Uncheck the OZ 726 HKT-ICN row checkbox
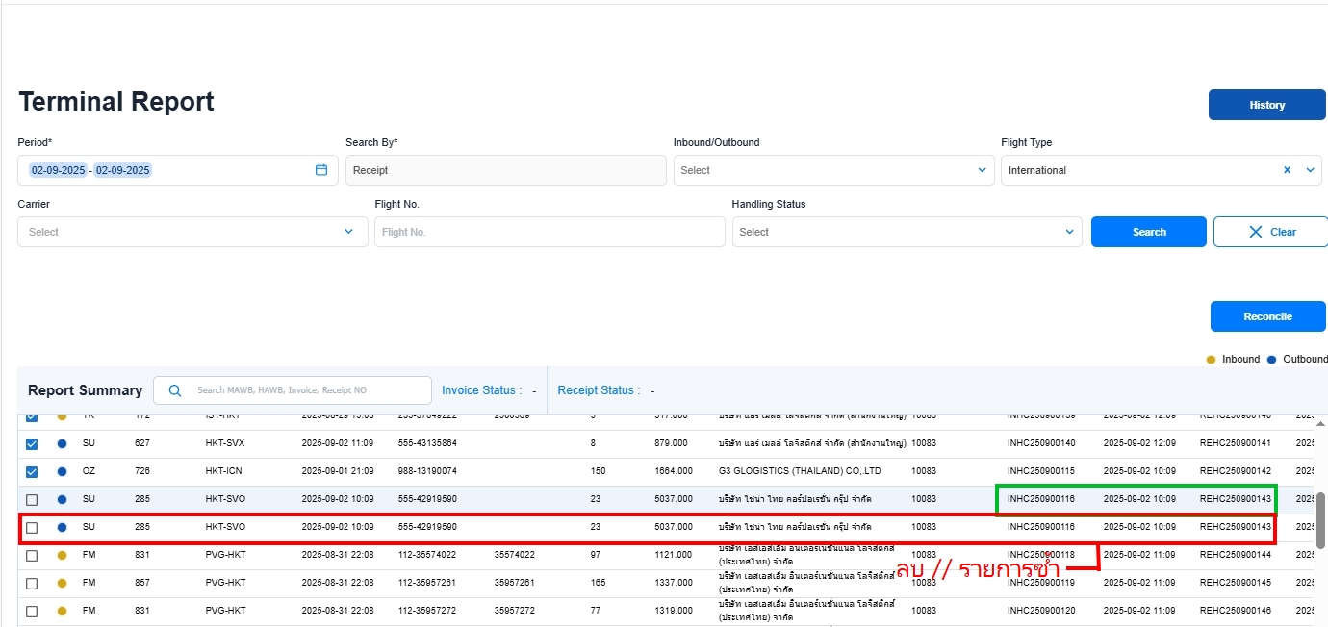This screenshot has width=1328, height=627. [x=32, y=472]
